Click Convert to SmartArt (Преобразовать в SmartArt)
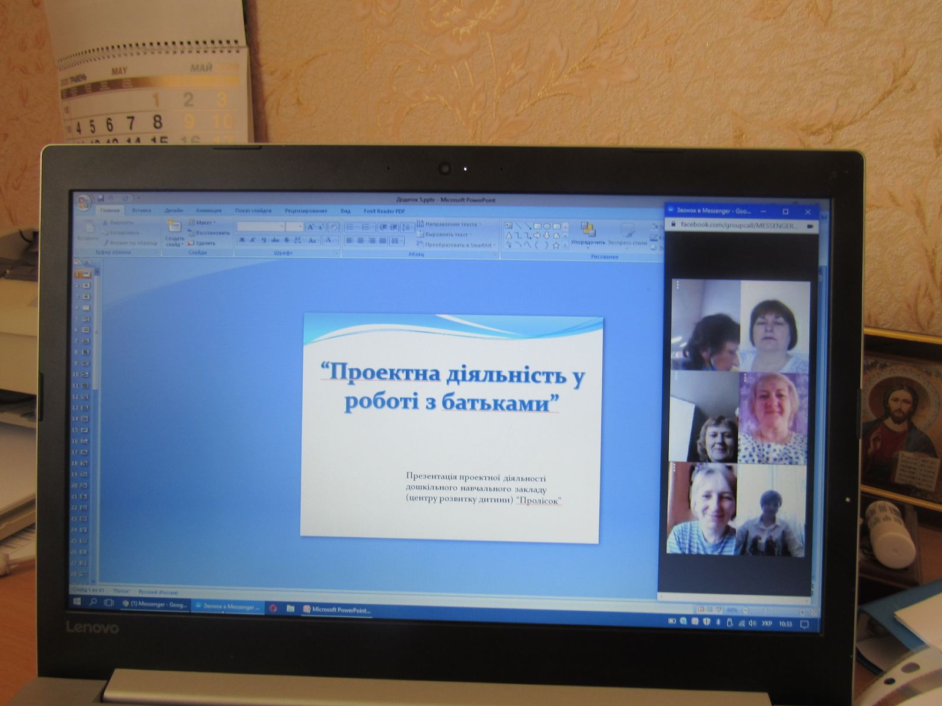The image size is (942, 706). coord(456,245)
